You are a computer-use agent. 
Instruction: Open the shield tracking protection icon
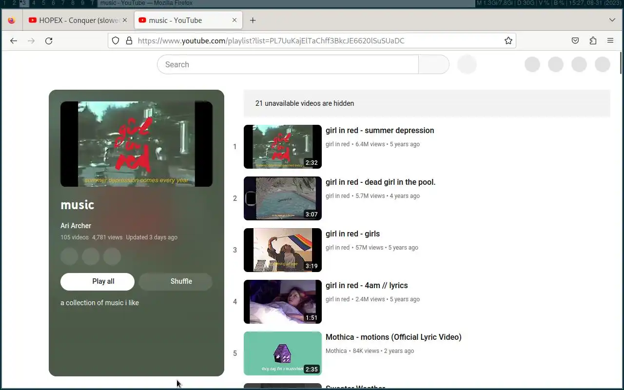point(116,41)
